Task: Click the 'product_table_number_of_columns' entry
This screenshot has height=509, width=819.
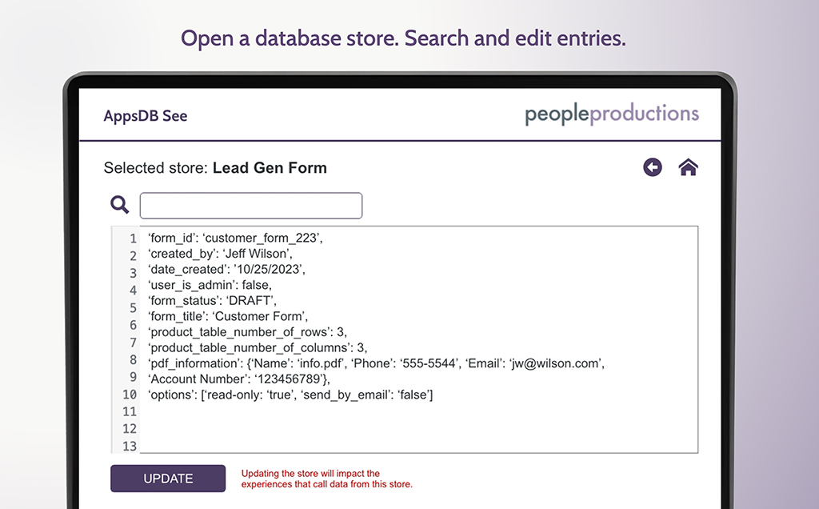Action: 258,347
